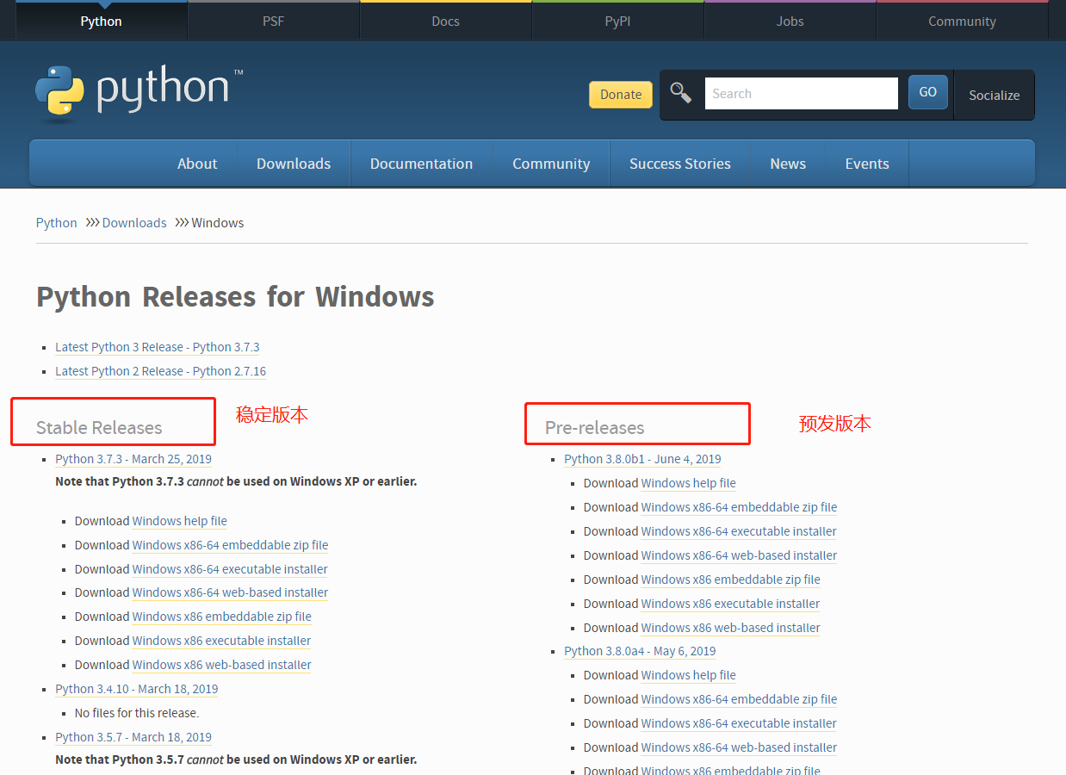
Task: Open Python 3.5.7 - March 18, 2019 link
Action: click(133, 737)
